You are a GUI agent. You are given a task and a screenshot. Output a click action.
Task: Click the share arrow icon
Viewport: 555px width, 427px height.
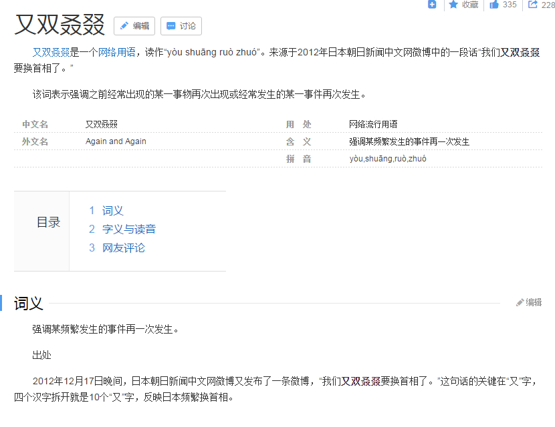[x=533, y=4]
